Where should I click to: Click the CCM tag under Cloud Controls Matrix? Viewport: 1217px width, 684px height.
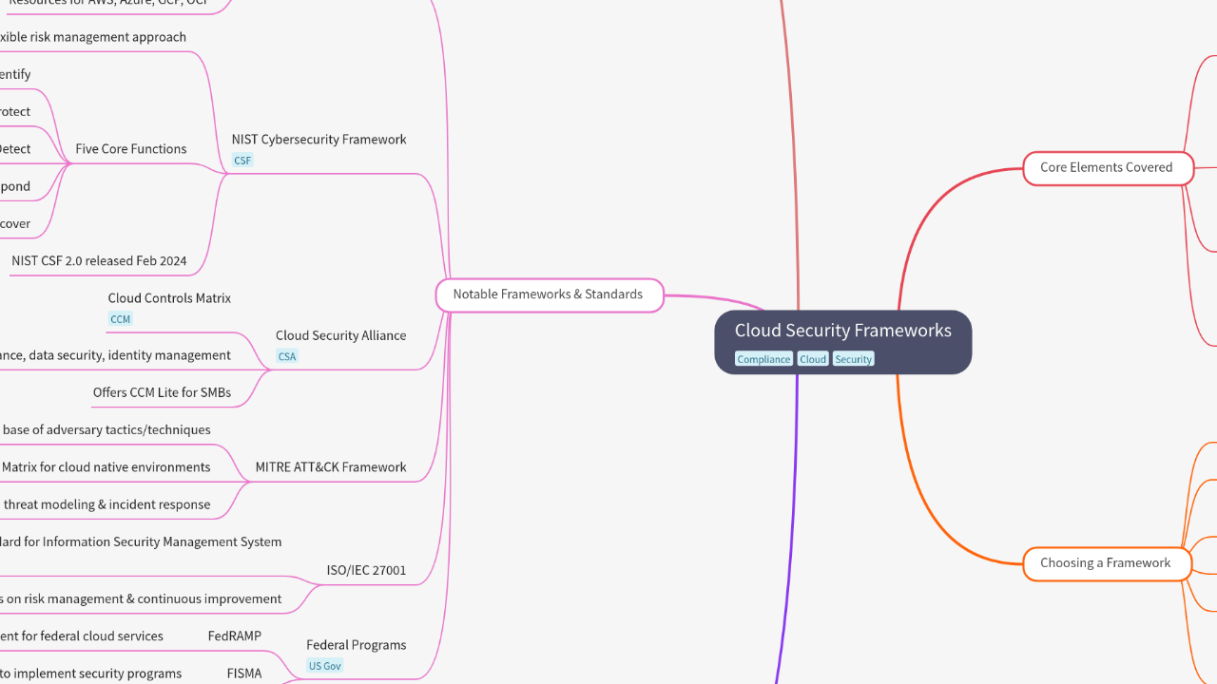(120, 318)
